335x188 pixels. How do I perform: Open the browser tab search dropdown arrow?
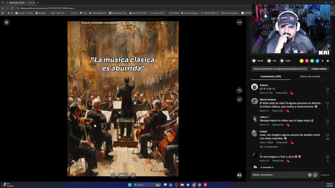pyautogui.click(x=3, y=3)
